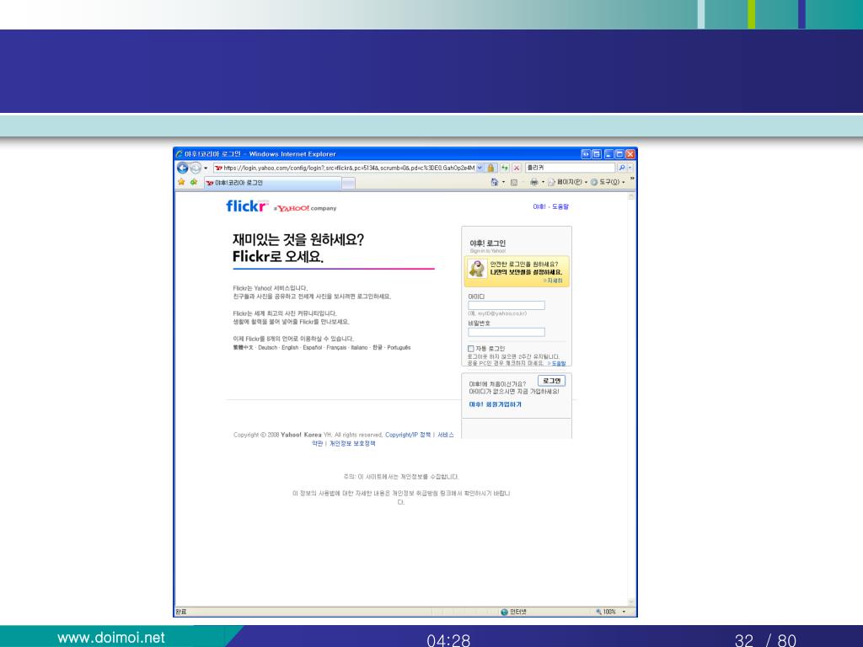Click the green Refresh page icon
This screenshot has width=863, height=647.
[505, 168]
